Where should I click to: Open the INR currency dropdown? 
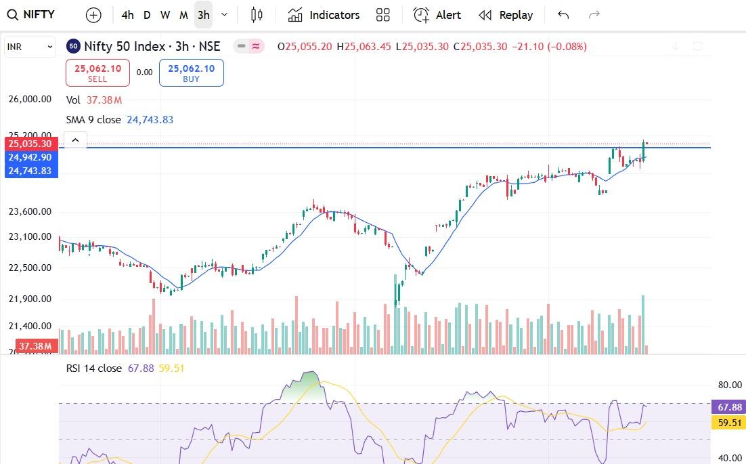click(x=30, y=47)
